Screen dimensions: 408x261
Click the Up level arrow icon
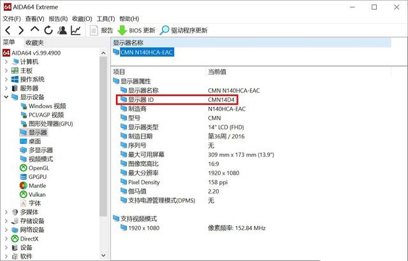tap(35, 30)
